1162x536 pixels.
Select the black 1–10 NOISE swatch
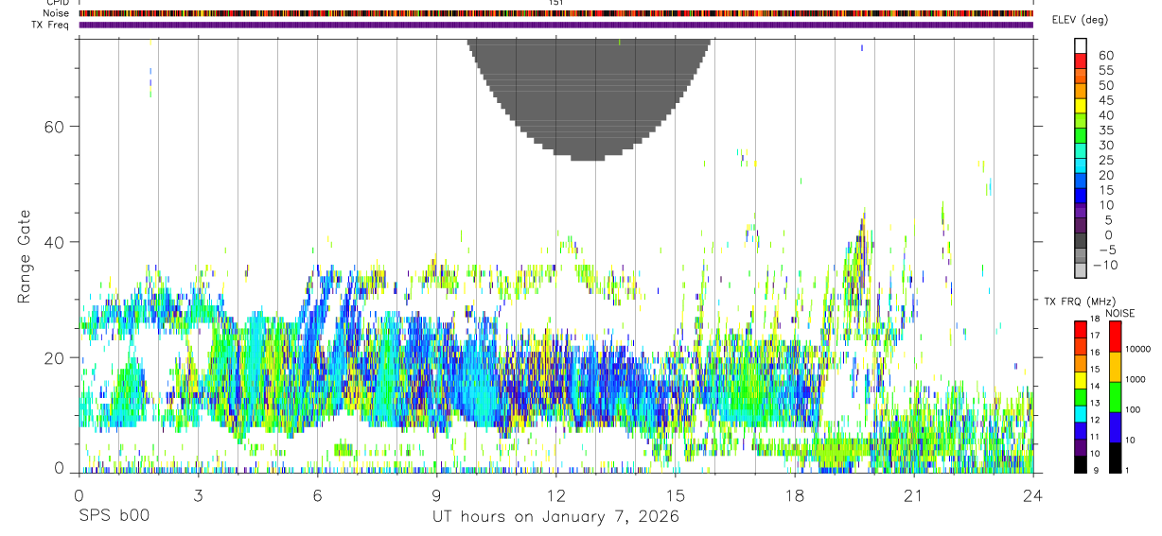(1115, 457)
